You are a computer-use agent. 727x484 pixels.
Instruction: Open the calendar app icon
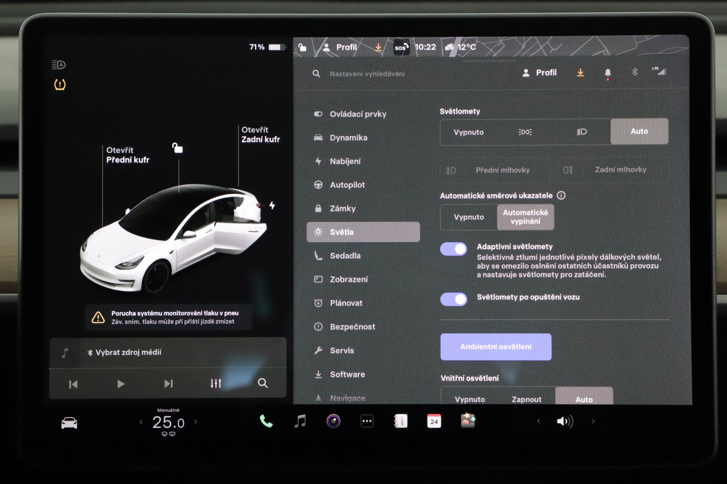pos(434,421)
